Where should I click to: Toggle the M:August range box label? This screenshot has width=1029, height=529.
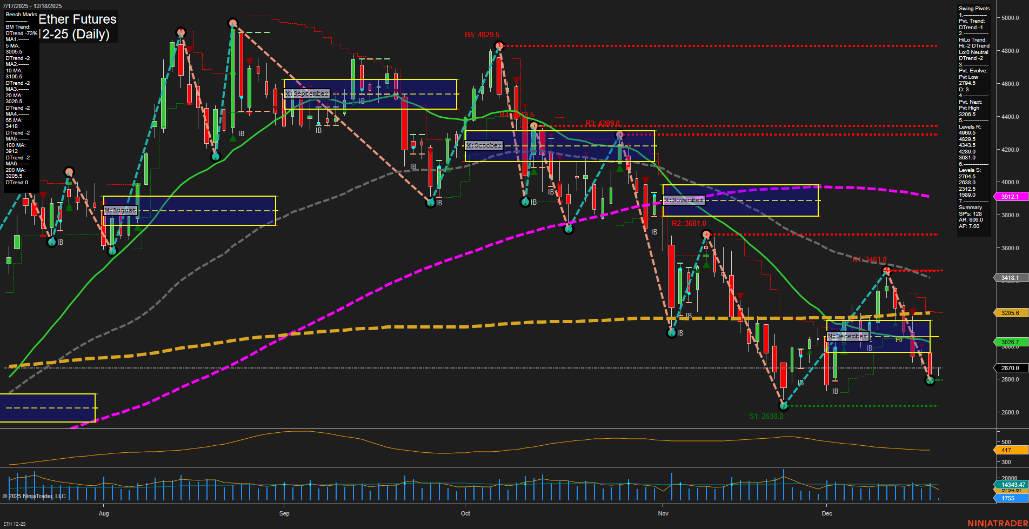tap(120, 210)
